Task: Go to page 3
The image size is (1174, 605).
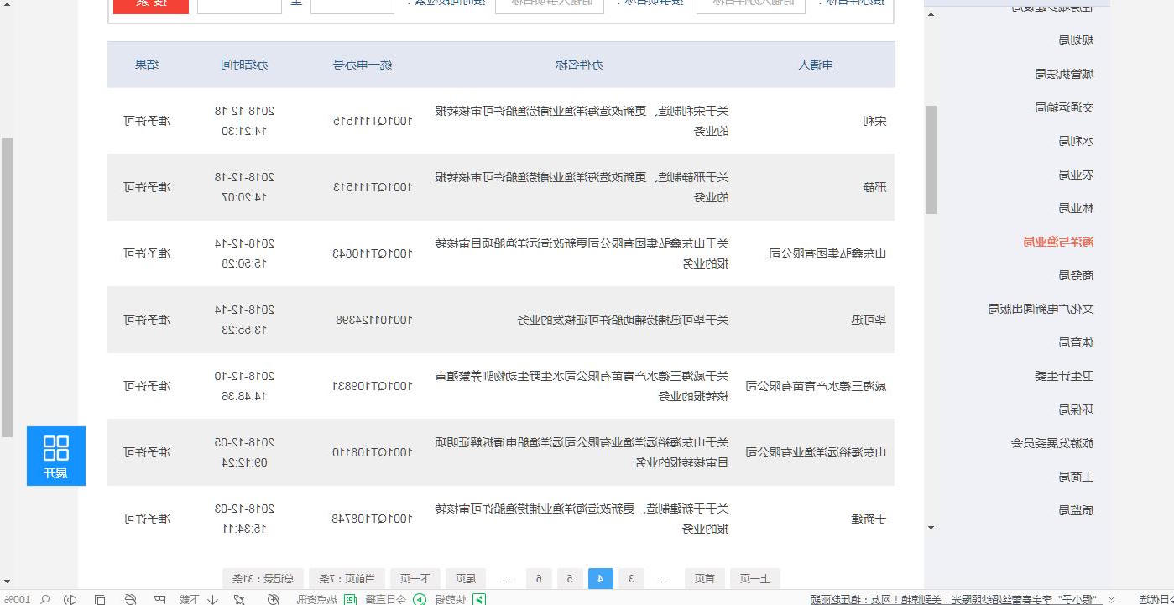Action: click(x=631, y=579)
